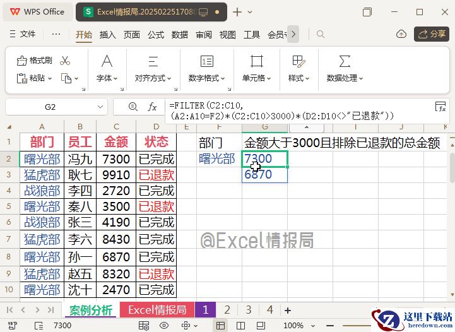Select column header C

[x=116, y=127]
